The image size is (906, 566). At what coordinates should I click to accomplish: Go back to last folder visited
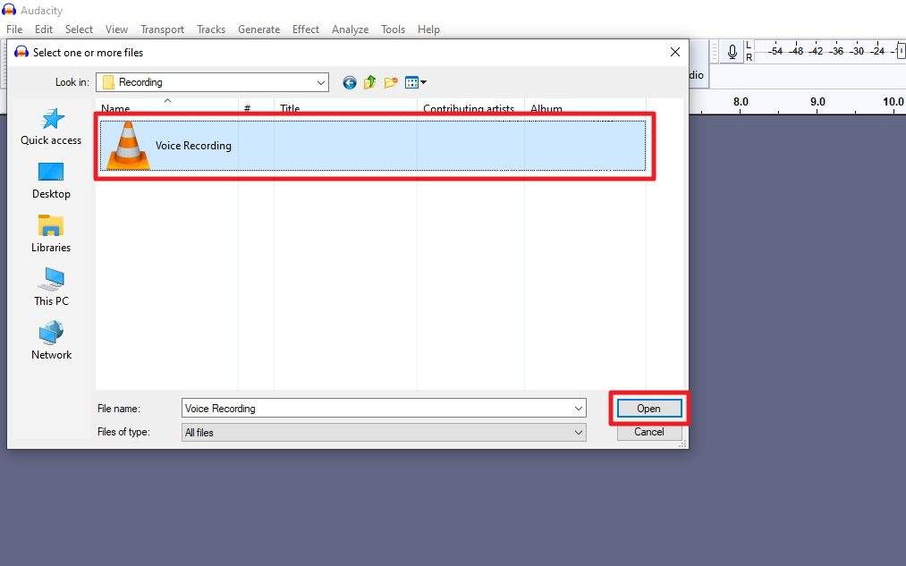(x=349, y=82)
